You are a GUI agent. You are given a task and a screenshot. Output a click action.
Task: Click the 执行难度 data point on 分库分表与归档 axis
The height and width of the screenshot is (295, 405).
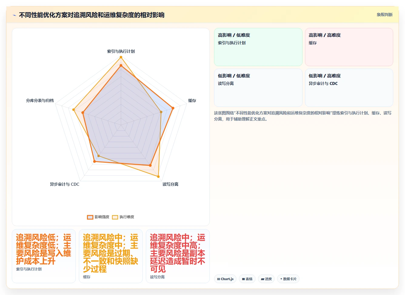tap(73, 110)
